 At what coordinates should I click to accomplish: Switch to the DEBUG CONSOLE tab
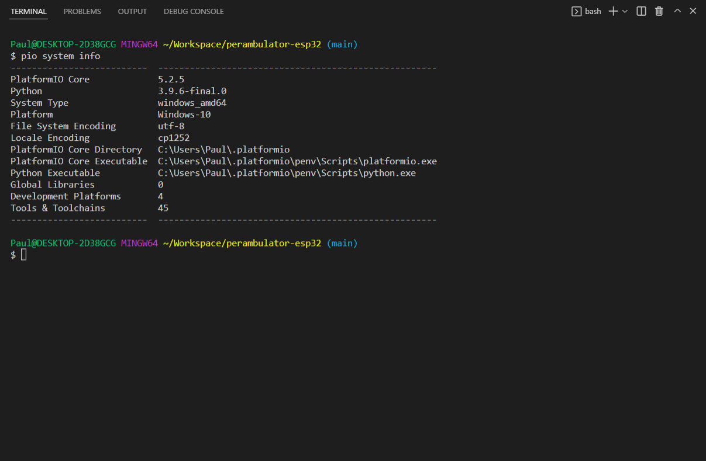(x=194, y=11)
